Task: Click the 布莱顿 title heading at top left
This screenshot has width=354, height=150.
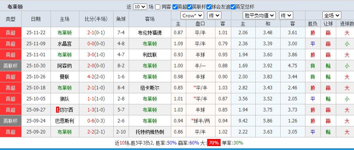Action: [x=15, y=7]
